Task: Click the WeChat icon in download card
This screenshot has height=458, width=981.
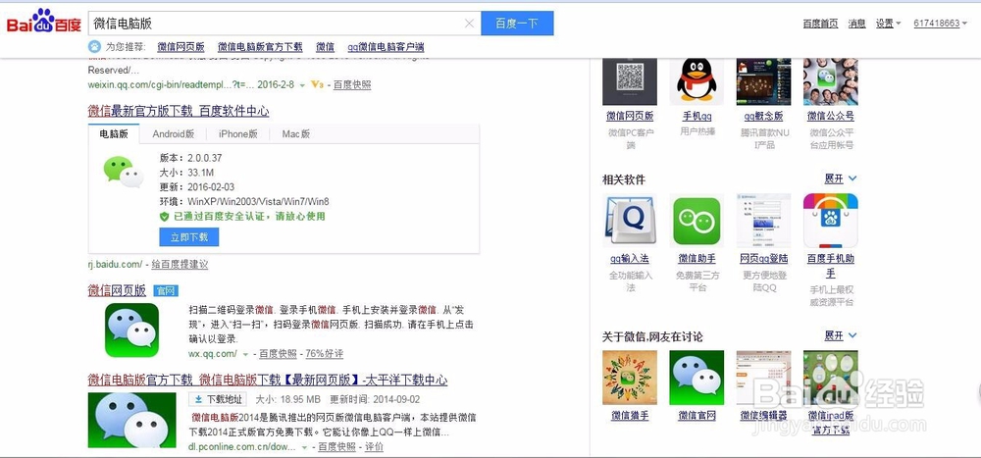Action: click(x=124, y=172)
